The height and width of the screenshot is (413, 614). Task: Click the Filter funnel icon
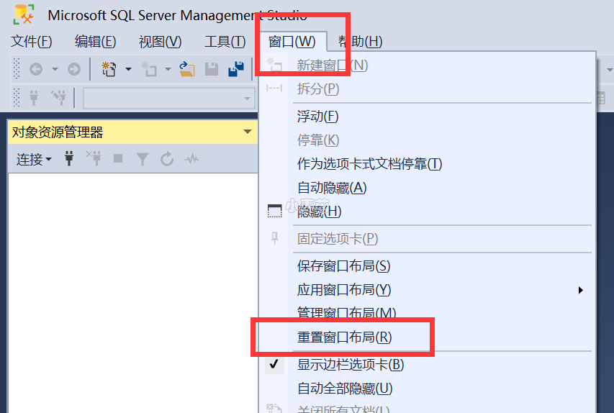pos(143,159)
